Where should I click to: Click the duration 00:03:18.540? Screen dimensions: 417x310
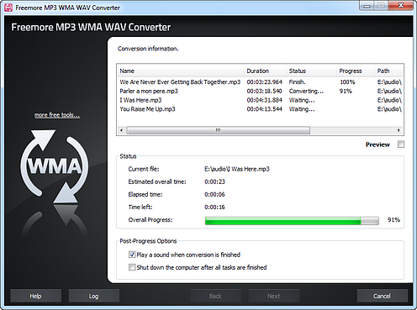(x=264, y=91)
